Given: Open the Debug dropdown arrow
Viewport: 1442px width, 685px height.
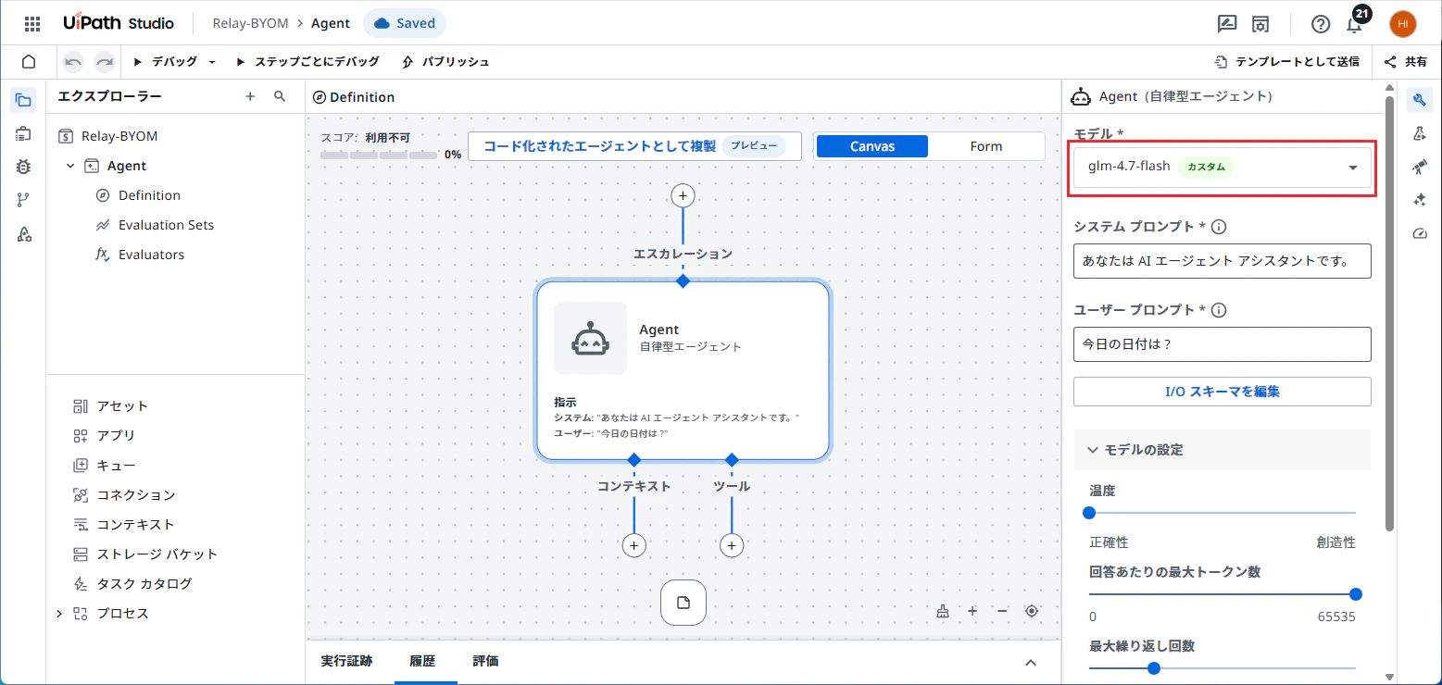Looking at the screenshot, I should [x=212, y=62].
